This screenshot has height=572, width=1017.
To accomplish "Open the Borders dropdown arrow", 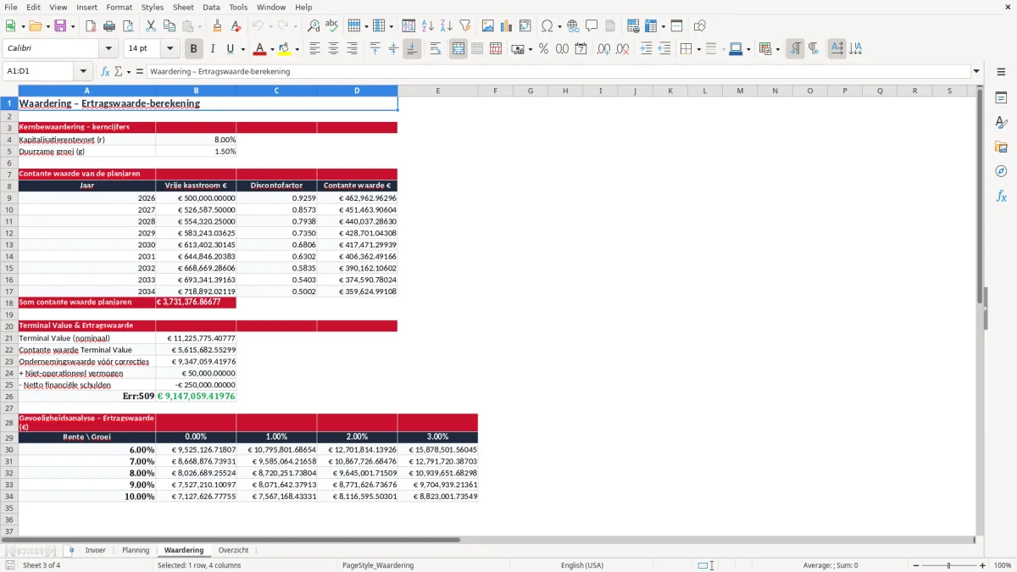I will click(x=698, y=49).
